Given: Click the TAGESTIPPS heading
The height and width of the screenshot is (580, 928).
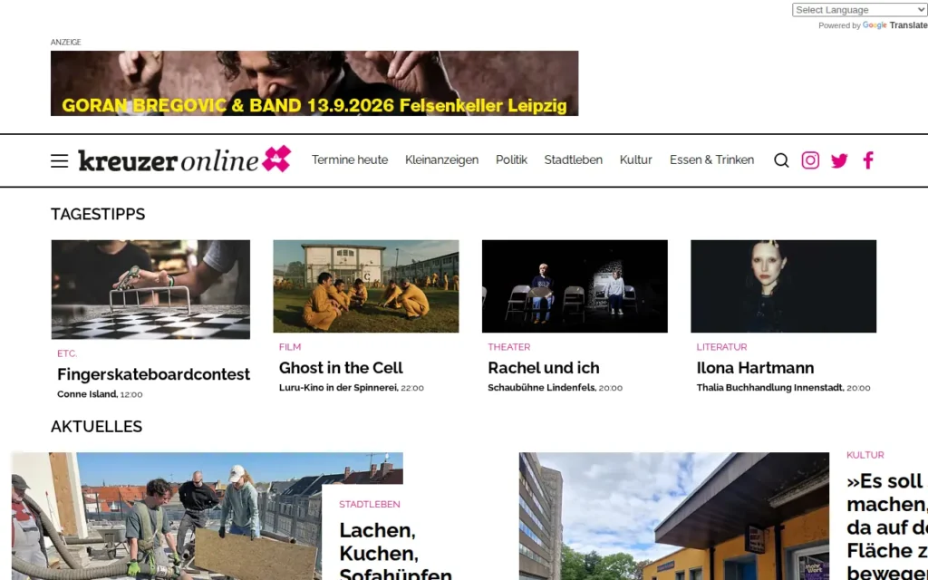Looking at the screenshot, I should [x=98, y=214].
